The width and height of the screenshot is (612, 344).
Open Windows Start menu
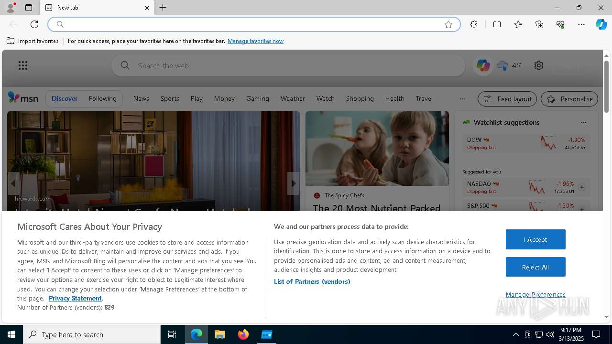click(11, 334)
